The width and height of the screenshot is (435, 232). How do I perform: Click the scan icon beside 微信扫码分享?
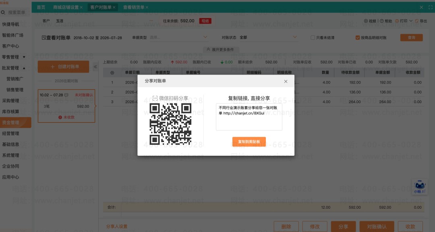[x=155, y=98]
